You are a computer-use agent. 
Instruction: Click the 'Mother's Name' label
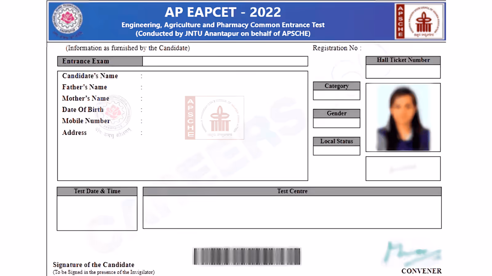[86, 98]
